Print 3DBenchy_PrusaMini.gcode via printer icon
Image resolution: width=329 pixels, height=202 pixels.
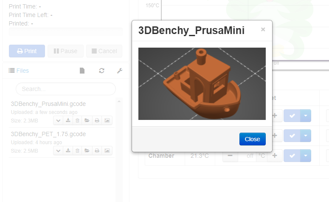pos(97,120)
